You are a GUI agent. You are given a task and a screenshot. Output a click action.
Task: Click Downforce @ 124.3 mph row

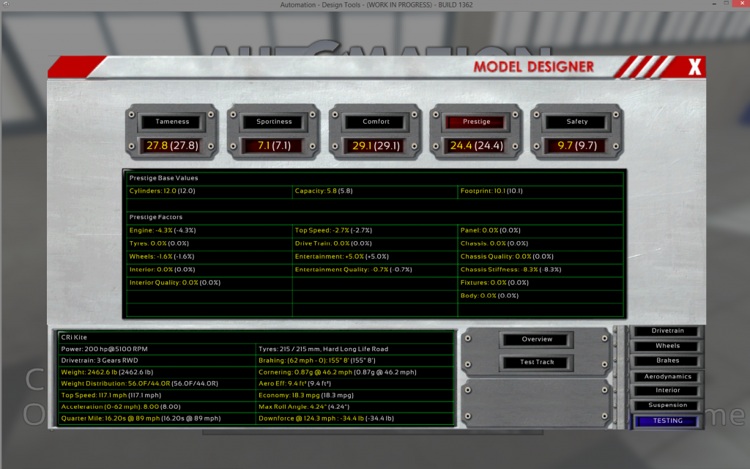click(354, 418)
